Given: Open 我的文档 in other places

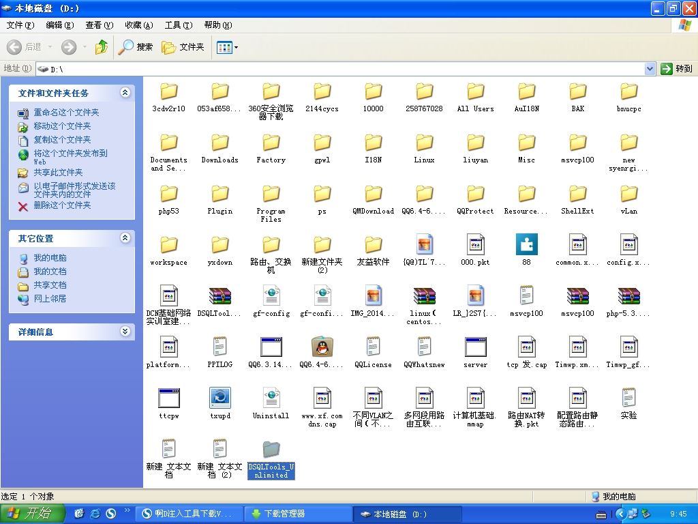Looking at the screenshot, I should coord(50,272).
